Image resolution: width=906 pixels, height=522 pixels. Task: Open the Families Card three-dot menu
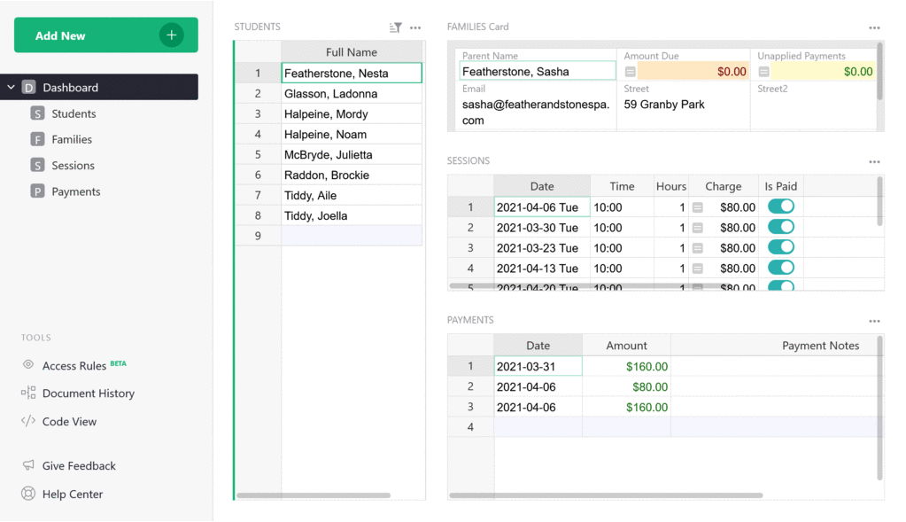(874, 27)
